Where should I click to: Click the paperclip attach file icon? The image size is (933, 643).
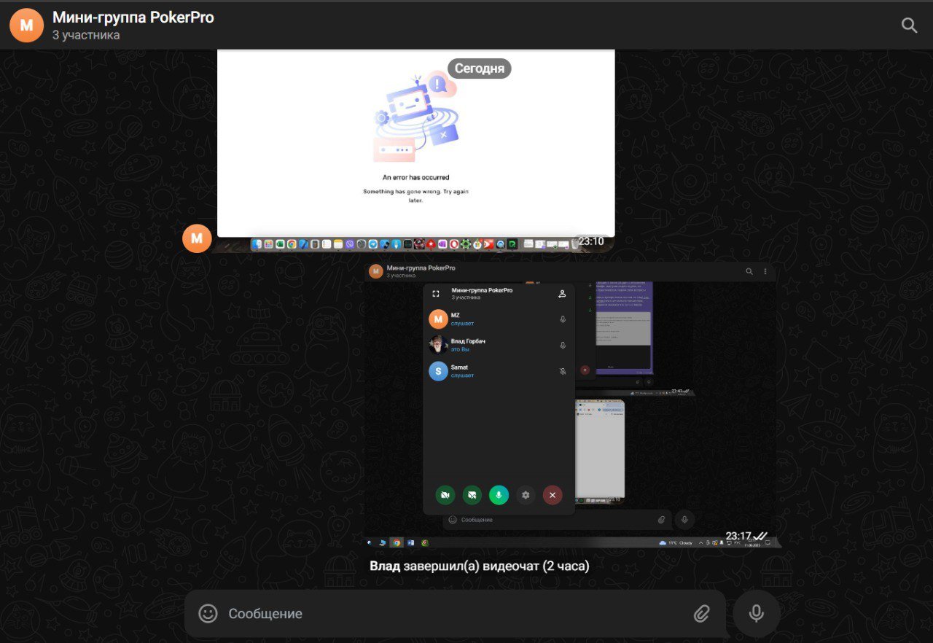(x=701, y=613)
